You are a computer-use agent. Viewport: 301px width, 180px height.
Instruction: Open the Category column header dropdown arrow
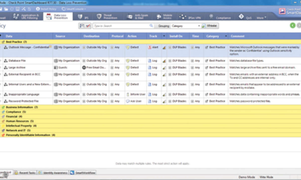(226, 36)
